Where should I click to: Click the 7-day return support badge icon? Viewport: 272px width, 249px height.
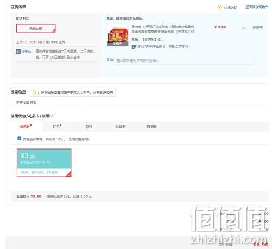pos(134,47)
